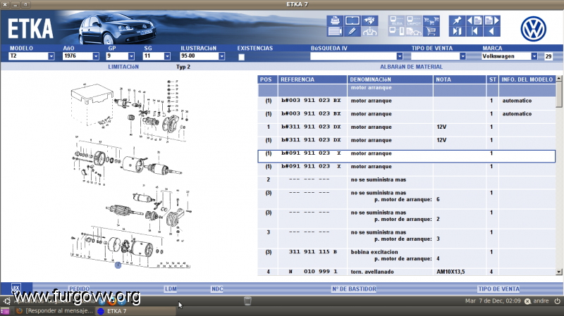Open the trash icon on the panel
Viewport: 564px width, 316px height.
247,301
